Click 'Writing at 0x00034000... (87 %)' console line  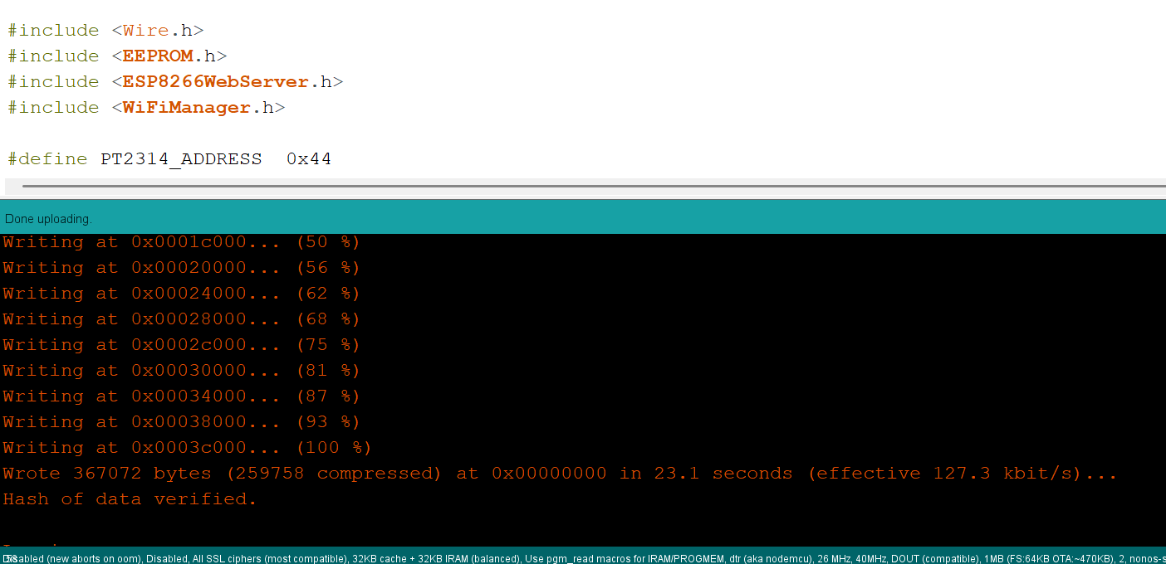pyautogui.click(x=181, y=396)
